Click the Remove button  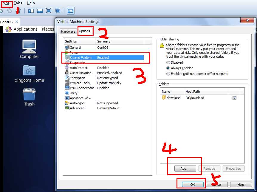coord(209,169)
